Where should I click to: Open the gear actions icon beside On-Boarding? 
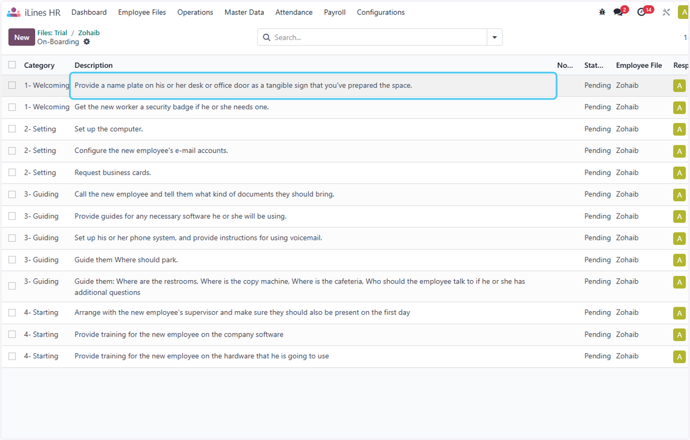click(x=87, y=42)
